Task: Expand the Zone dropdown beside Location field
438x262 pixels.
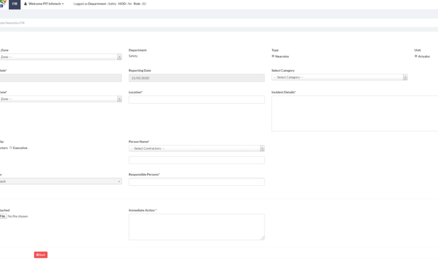Action: [60, 99]
